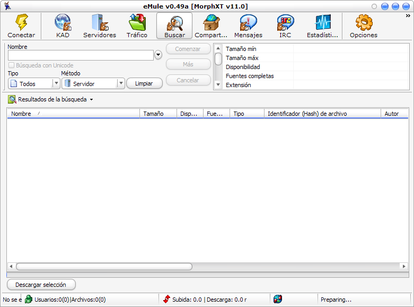This screenshot has width=414, height=307.
Task: Expand the Tipo file type dropdown
Action: 56,83
